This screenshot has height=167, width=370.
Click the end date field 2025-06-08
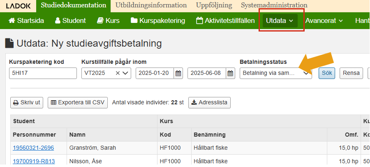(207, 73)
